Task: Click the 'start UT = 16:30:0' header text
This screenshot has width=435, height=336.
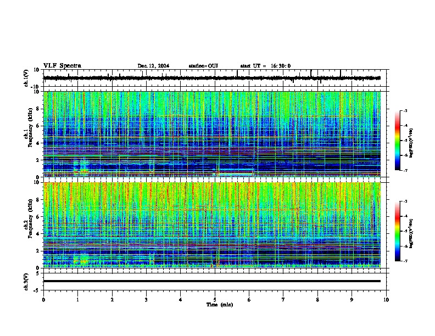Action: [265, 66]
